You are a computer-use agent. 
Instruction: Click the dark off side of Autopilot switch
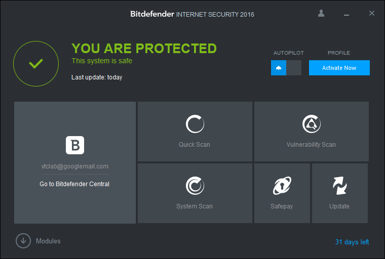(294, 68)
